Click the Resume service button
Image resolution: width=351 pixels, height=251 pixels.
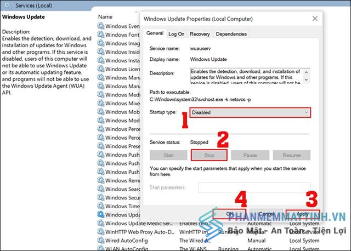[291, 155]
